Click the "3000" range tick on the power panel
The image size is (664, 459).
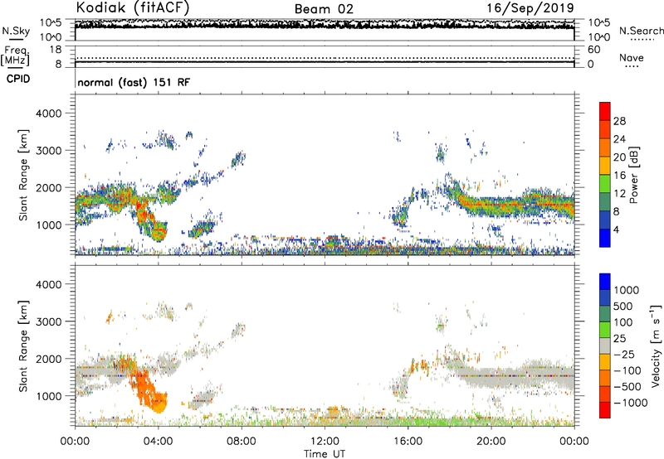coord(48,151)
